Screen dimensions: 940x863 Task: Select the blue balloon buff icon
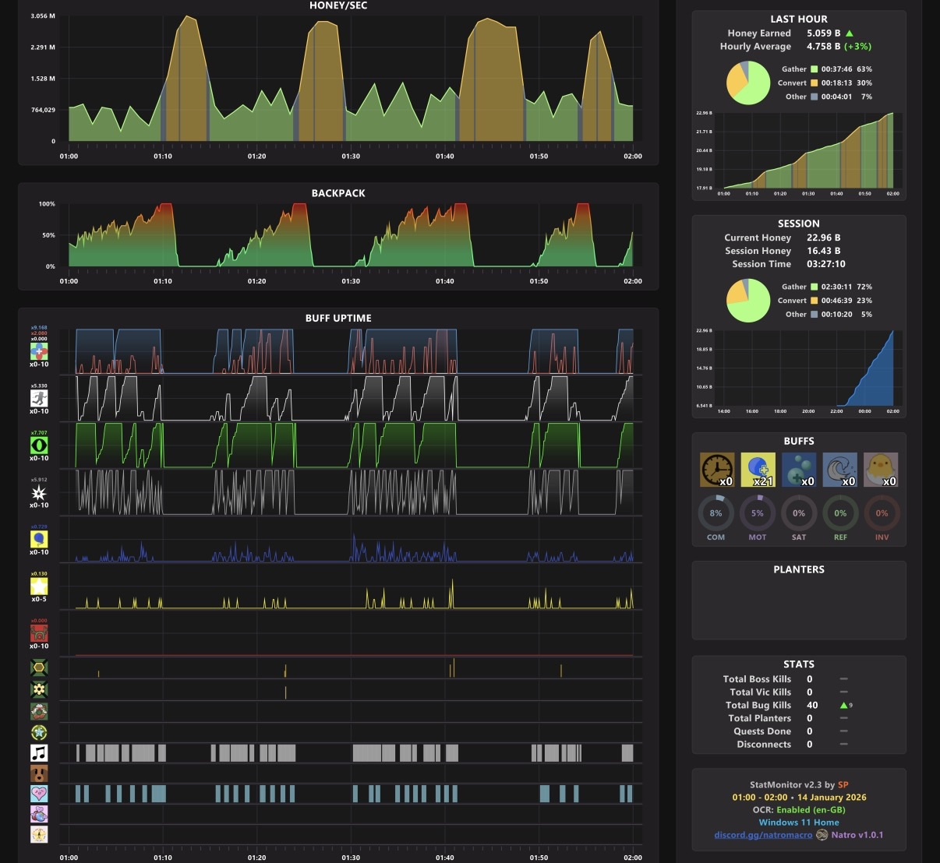coord(39,539)
